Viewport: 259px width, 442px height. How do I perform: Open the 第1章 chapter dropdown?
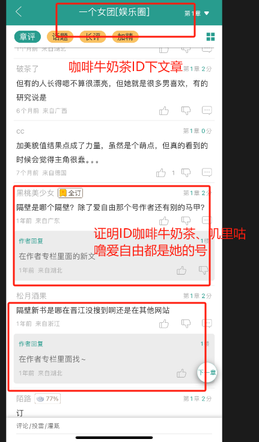(197, 13)
